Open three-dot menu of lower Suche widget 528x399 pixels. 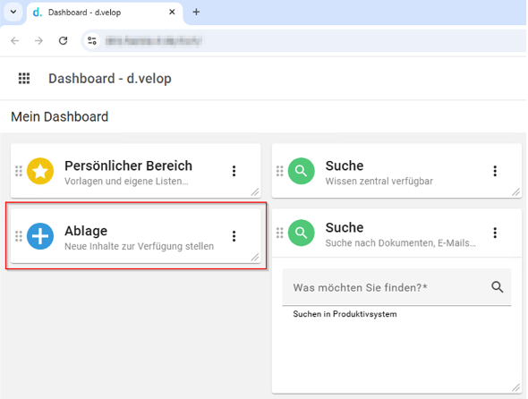[495, 233]
